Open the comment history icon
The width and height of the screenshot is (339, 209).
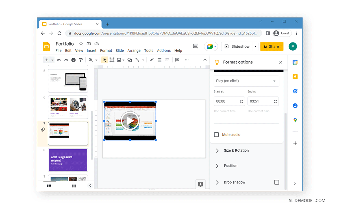coord(195,46)
